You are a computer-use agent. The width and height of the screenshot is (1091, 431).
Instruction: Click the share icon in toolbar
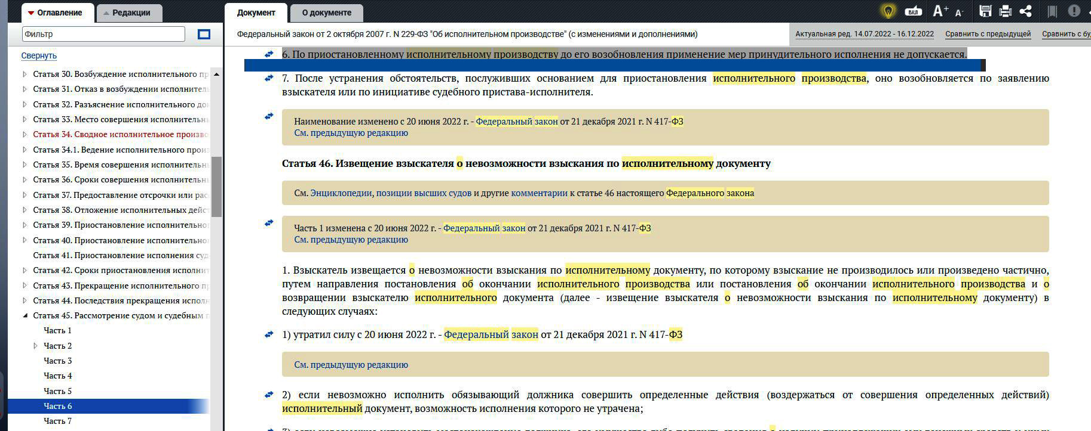pyautogui.click(x=1025, y=11)
